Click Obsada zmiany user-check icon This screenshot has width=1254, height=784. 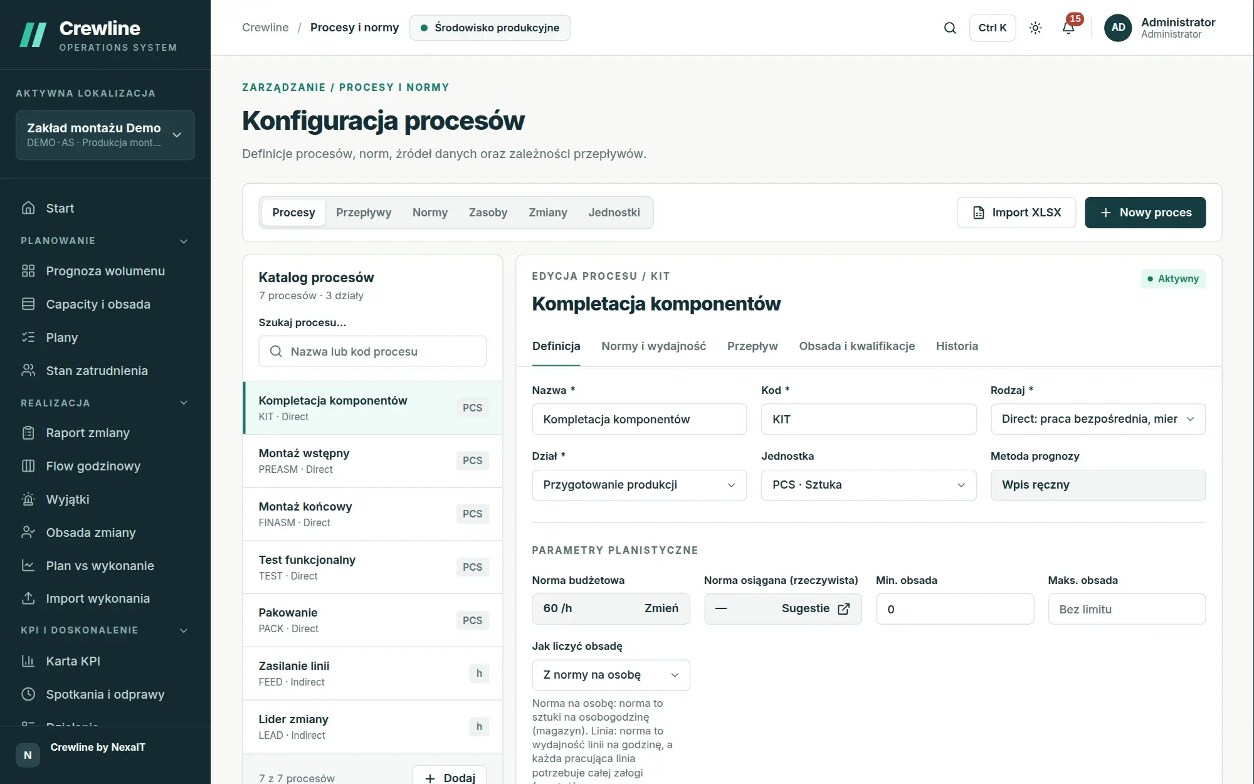pos(28,532)
